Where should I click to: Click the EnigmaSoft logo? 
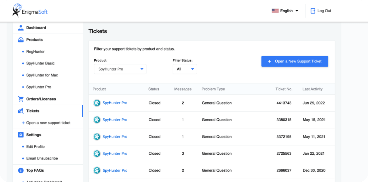point(30,11)
